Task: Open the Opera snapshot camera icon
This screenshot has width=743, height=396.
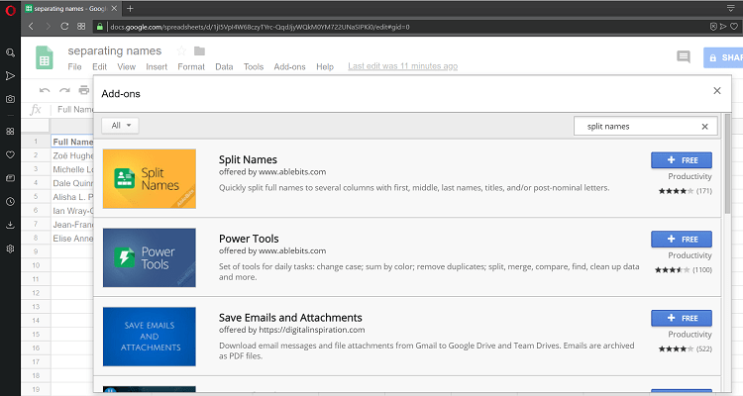Action: 10,99
